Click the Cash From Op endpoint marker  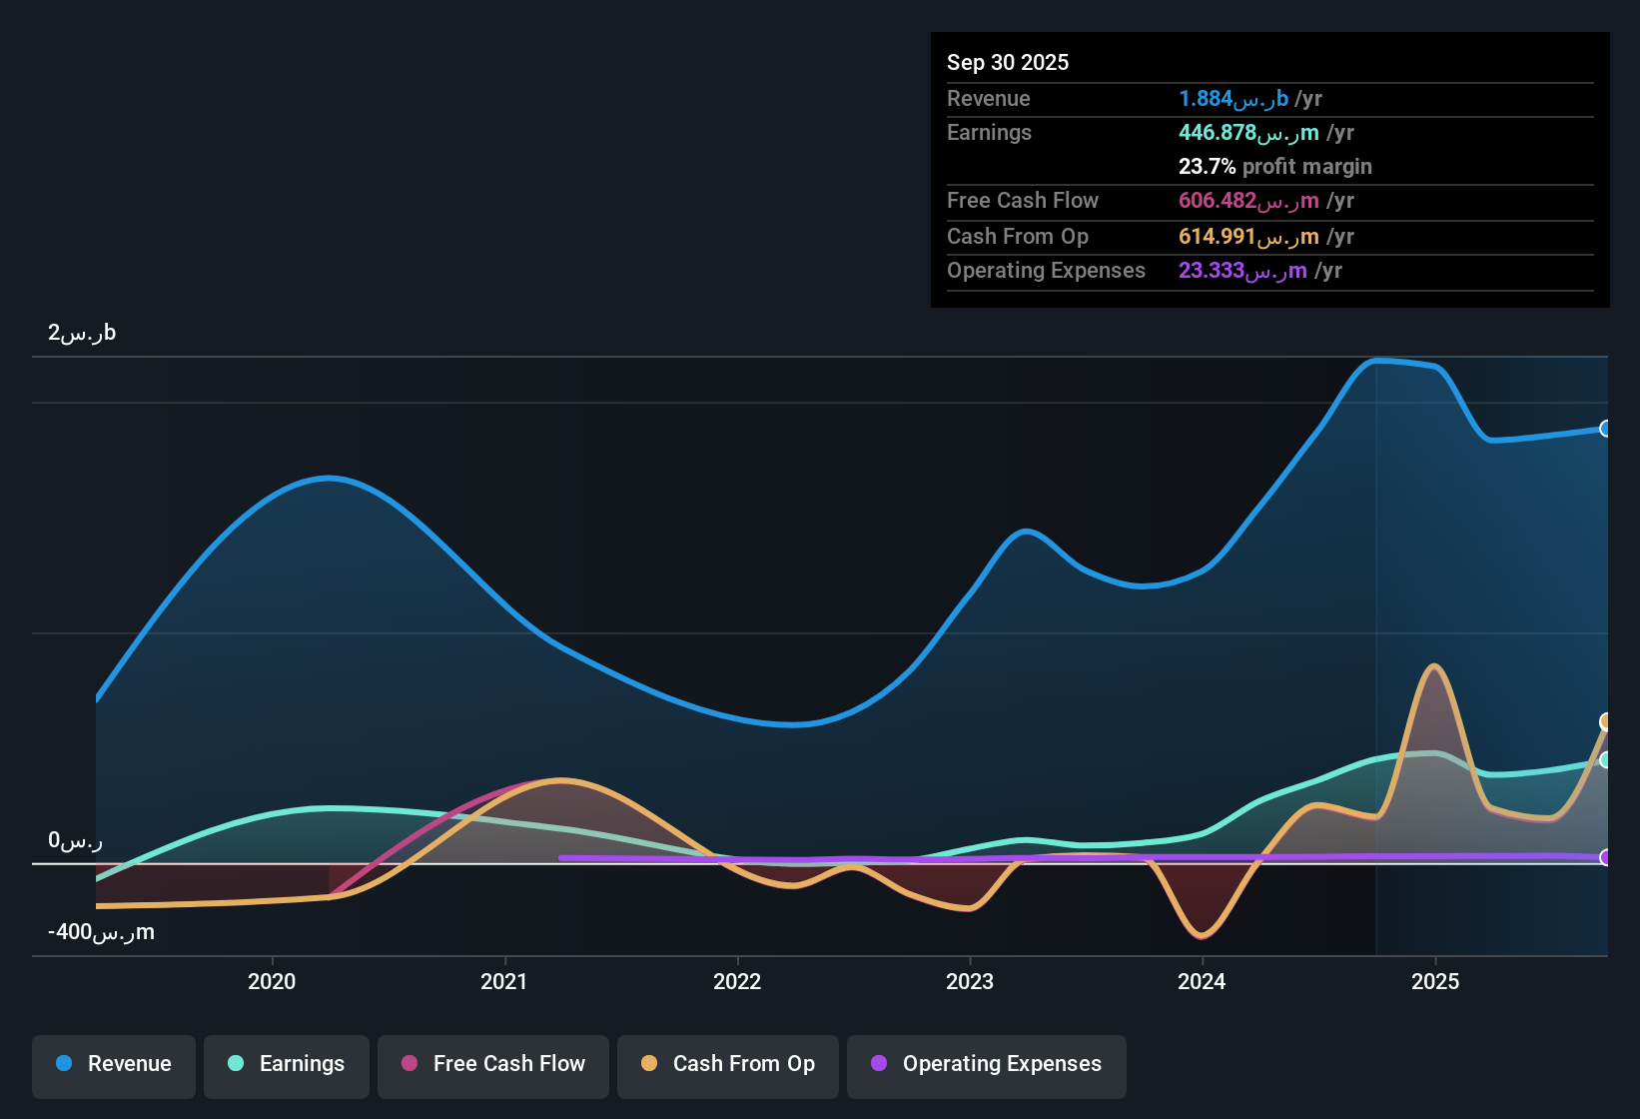[x=1605, y=719]
